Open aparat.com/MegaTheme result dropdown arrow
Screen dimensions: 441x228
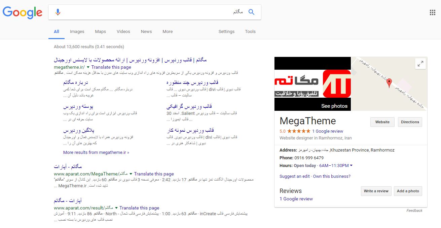[x=131, y=174]
